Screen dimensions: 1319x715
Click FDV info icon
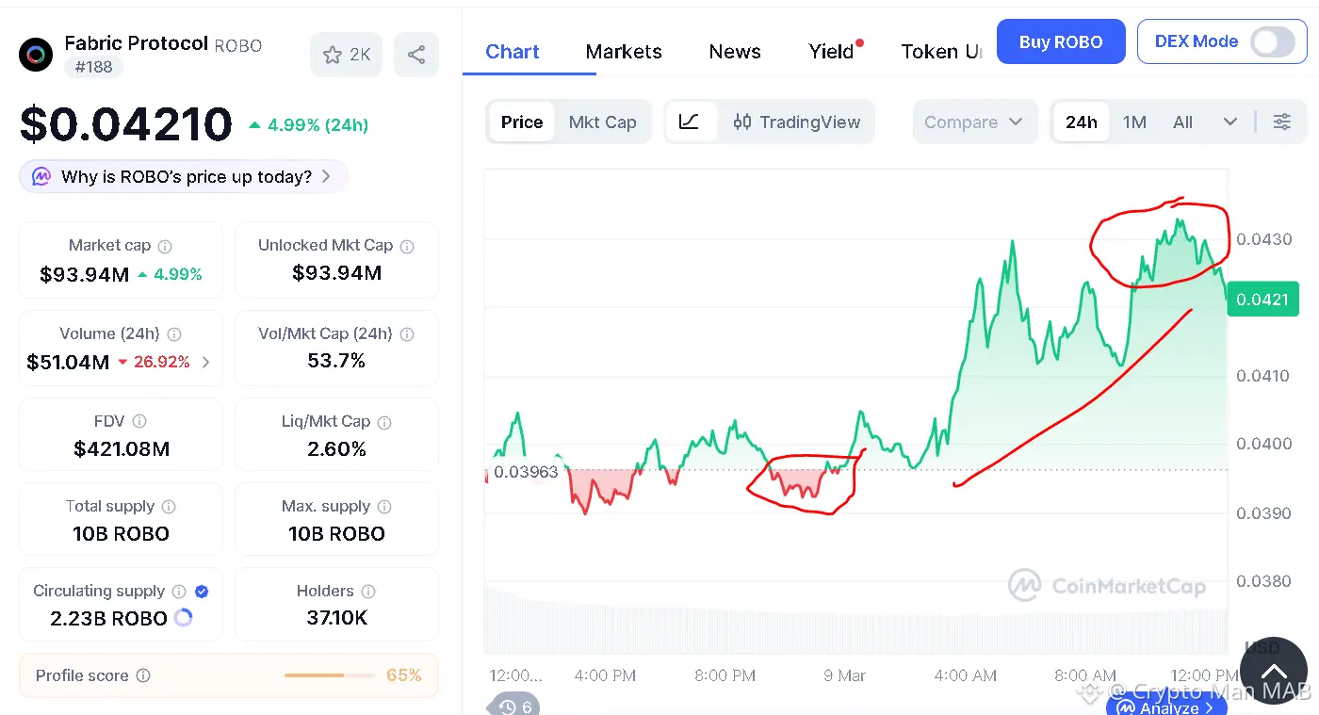click(139, 421)
